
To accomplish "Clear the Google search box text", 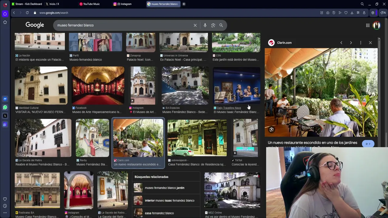I will [x=195, y=25].
